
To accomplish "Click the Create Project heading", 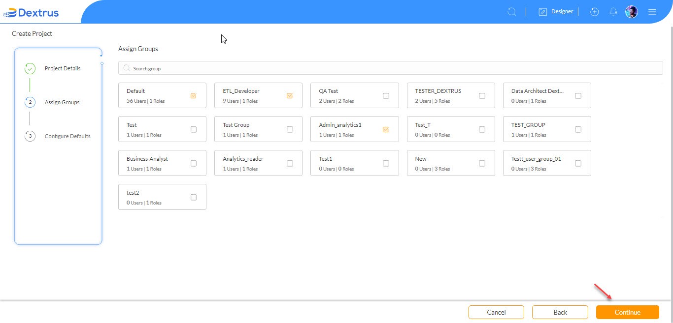I will (x=32, y=33).
